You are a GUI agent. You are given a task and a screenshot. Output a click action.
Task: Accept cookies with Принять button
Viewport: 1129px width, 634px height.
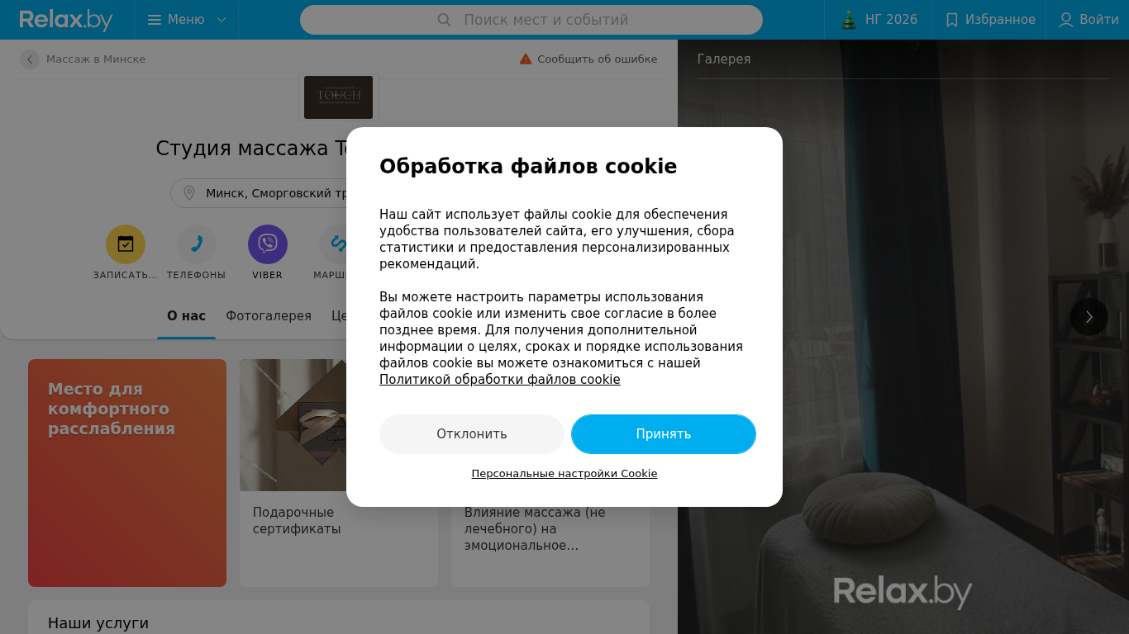tap(664, 434)
